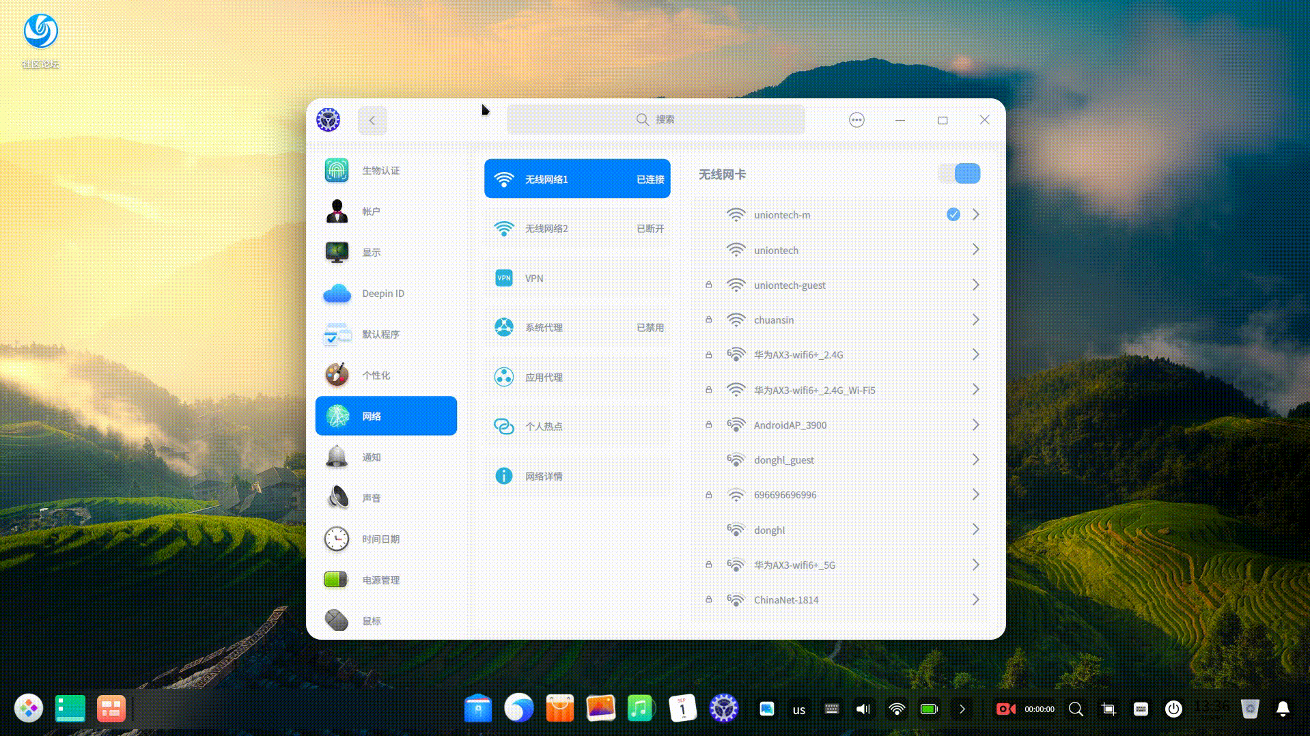Expand the chuansin network entry
The width and height of the screenshot is (1310, 736).
click(975, 319)
